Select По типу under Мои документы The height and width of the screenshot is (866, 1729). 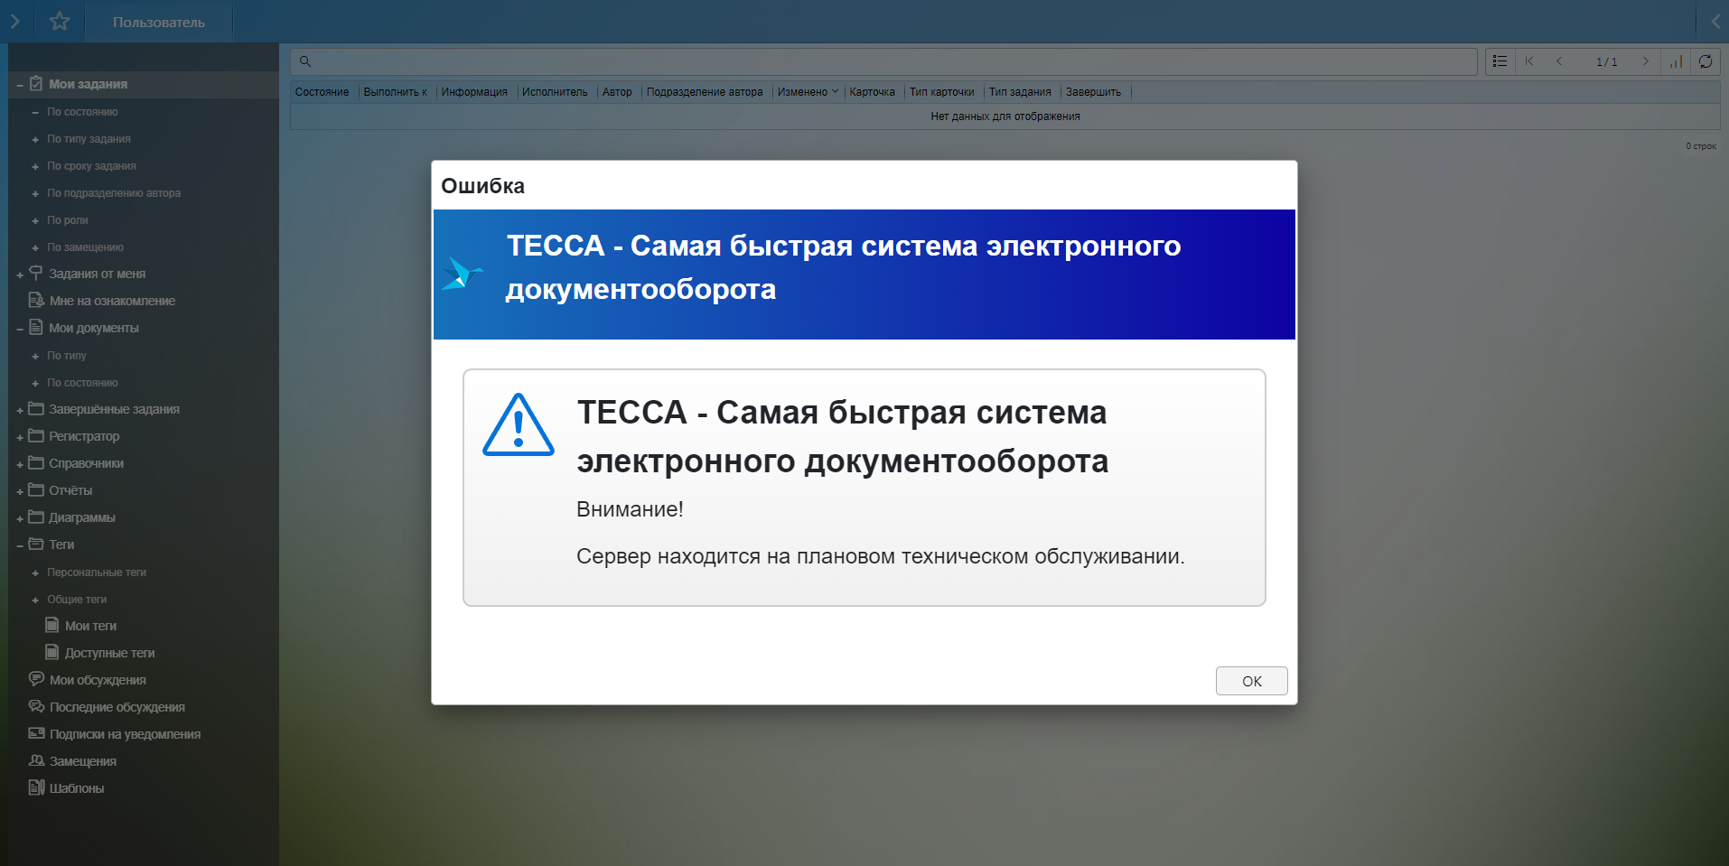67,356
